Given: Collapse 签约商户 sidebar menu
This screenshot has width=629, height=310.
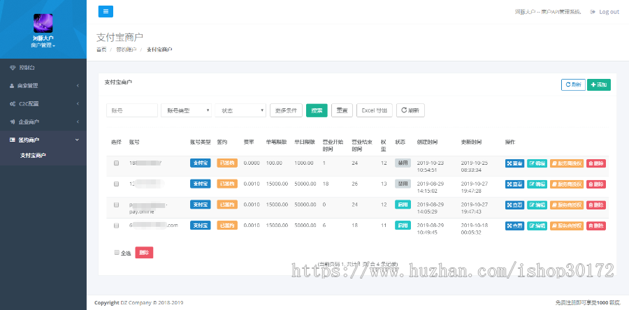Looking at the screenshot, I should pyautogui.click(x=43, y=140).
